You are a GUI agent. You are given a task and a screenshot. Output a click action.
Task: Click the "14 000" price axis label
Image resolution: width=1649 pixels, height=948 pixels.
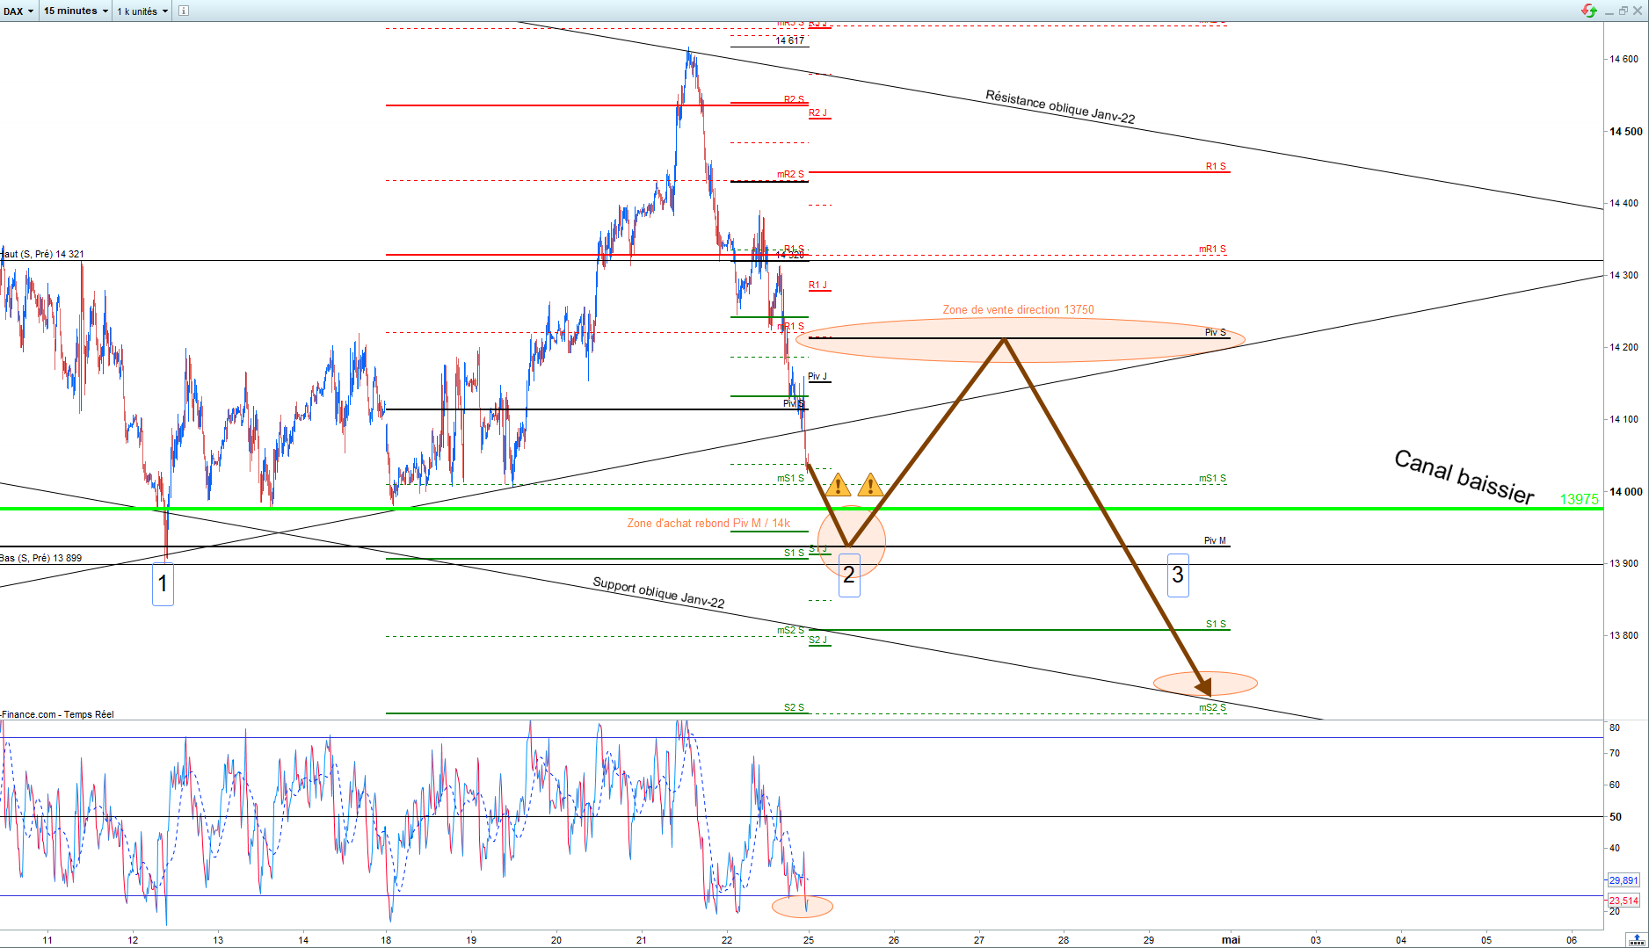point(1625,491)
